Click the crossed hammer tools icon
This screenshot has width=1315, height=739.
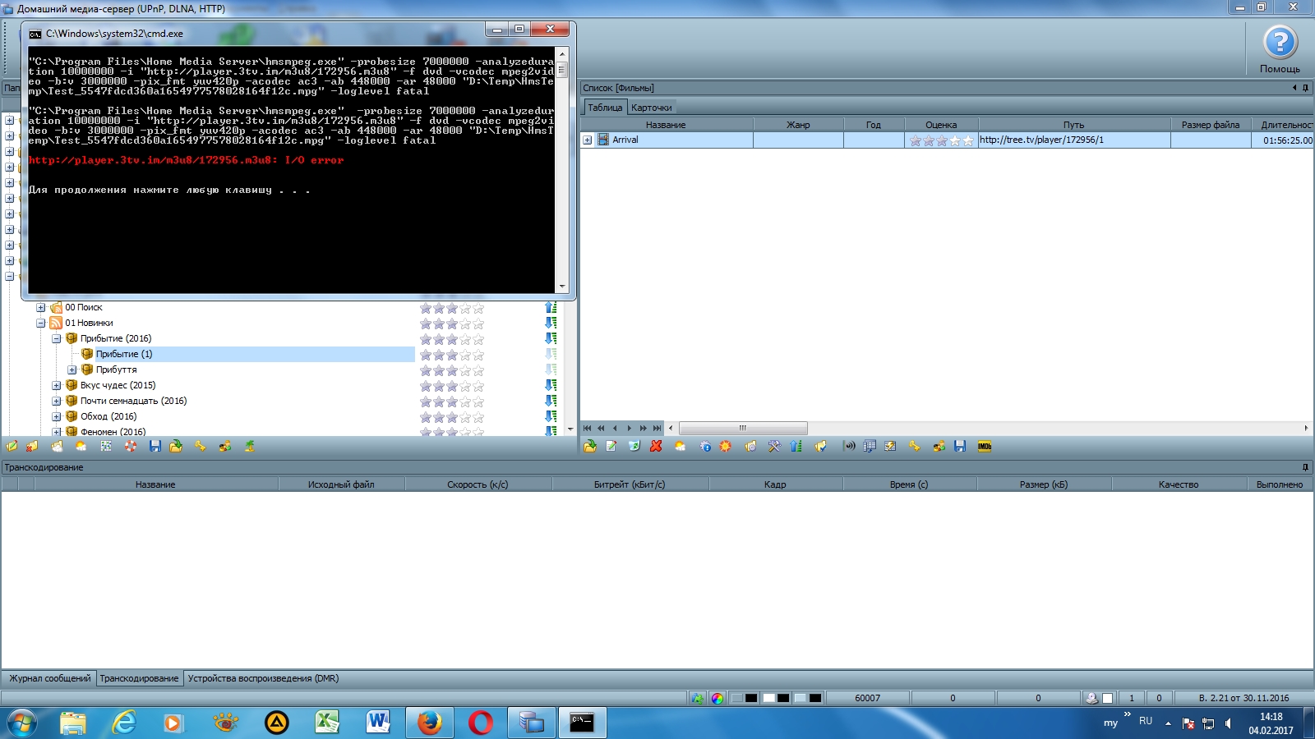click(774, 447)
